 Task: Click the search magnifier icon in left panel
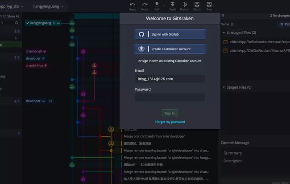[x=17, y=23]
